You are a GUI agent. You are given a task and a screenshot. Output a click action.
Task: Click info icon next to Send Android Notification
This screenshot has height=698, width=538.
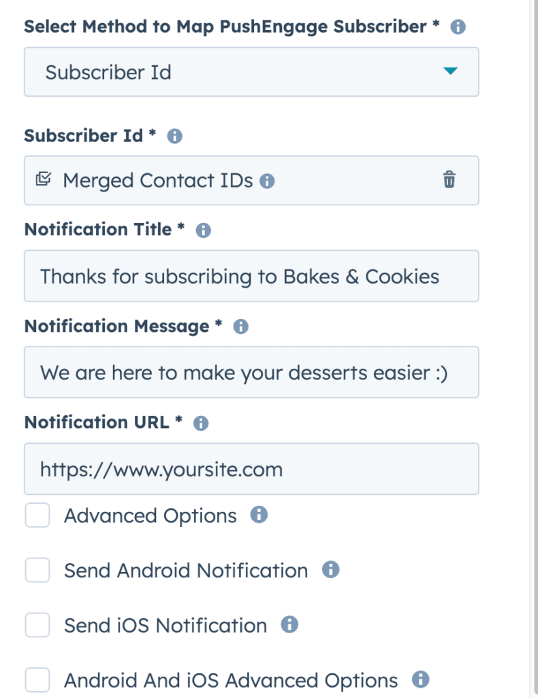[x=330, y=569]
